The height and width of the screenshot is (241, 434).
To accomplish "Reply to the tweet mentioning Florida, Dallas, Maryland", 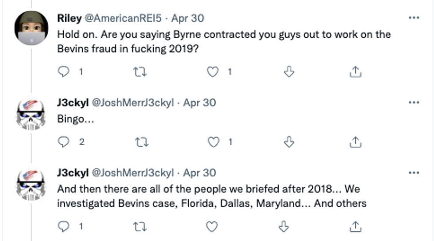I will point(64,226).
